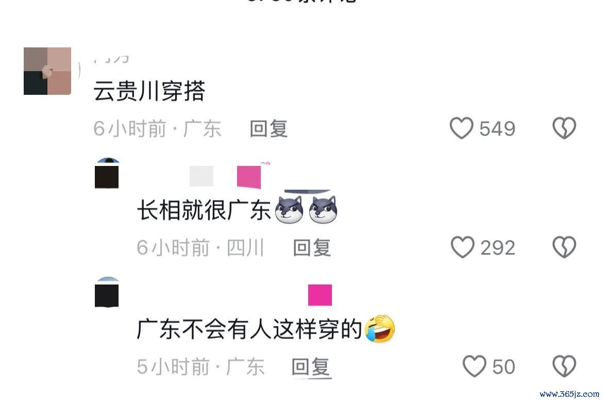Viewport: 603px width, 402px height.
Task: Click the 广东不会有人这样穿的 comment text
Action: pos(249,329)
